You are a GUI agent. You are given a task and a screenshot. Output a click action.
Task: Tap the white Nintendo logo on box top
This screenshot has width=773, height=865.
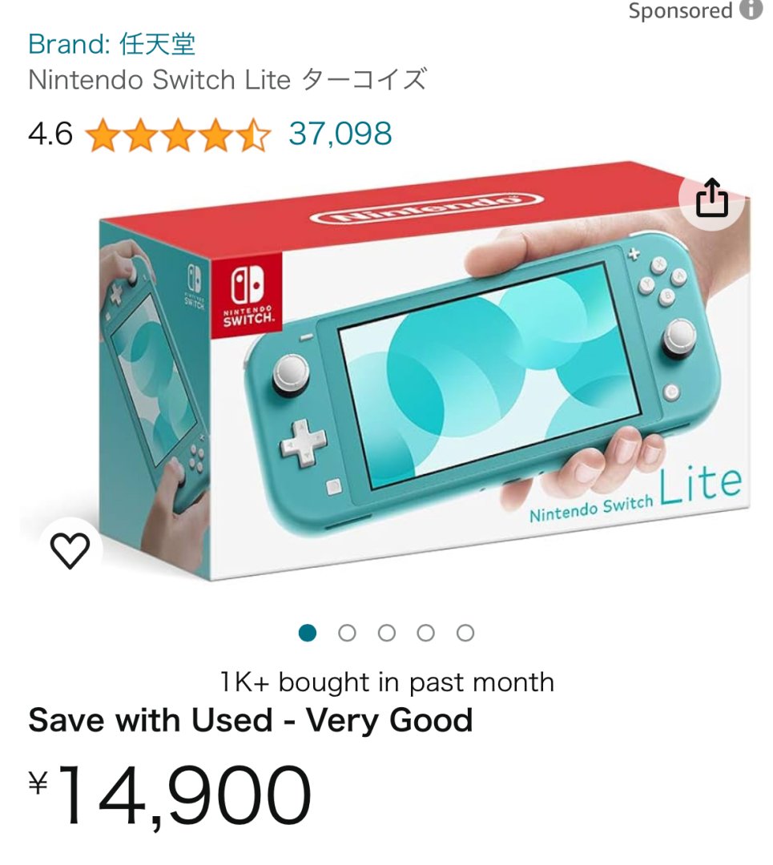coord(427,207)
